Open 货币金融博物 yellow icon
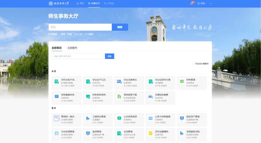The height and width of the screenshot is (143, 261). pos(150,133)
